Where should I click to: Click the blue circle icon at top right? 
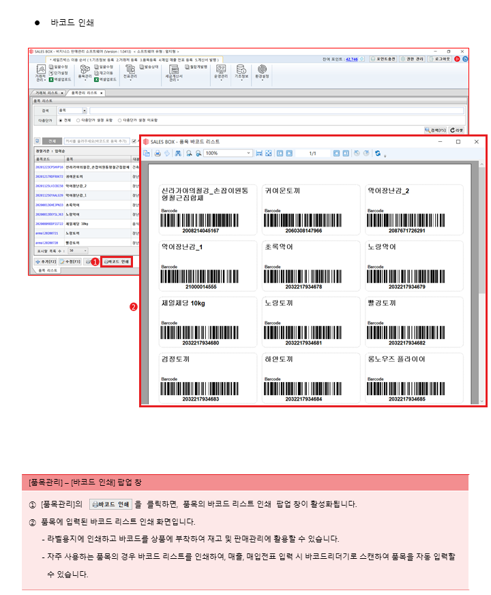pyautogui.click(x=465, y=59)
